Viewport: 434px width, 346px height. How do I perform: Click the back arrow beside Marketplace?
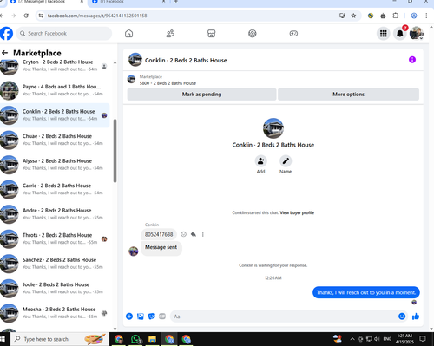(4, 53)
